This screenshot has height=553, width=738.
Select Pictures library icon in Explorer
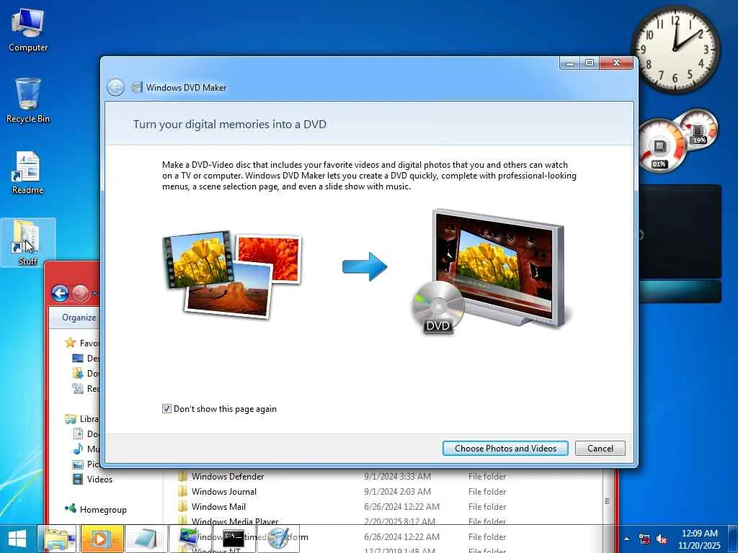[78, 464]
